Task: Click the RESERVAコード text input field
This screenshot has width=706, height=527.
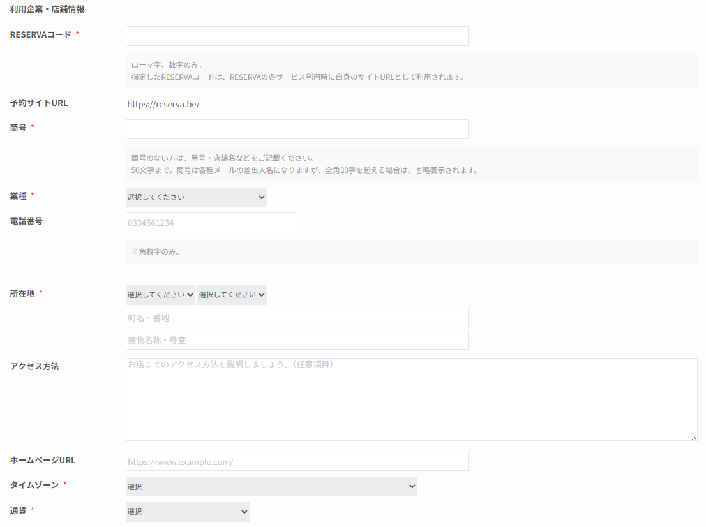Action: (297, 36)
